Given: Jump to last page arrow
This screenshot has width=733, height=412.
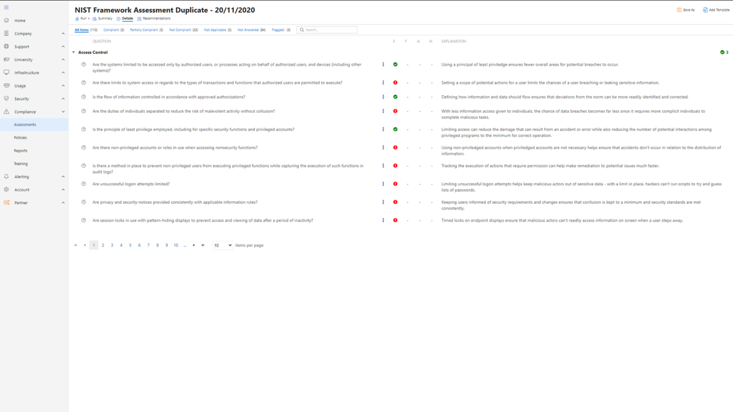Looking at the screenshot, I should click(203, 246).
